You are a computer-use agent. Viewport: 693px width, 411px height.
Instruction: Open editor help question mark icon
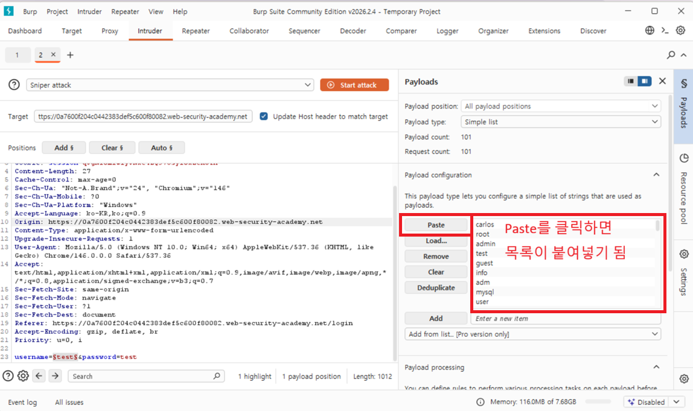coord(8,376)
